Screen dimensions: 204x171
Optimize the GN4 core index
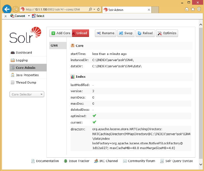point(167,33)
